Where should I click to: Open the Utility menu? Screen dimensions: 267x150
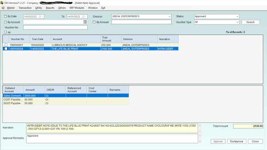pos(39,8)
